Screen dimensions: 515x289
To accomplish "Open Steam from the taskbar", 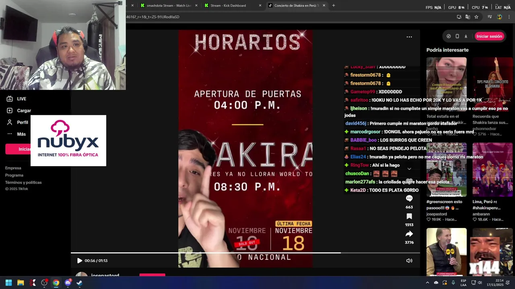I will coord(79,283).
